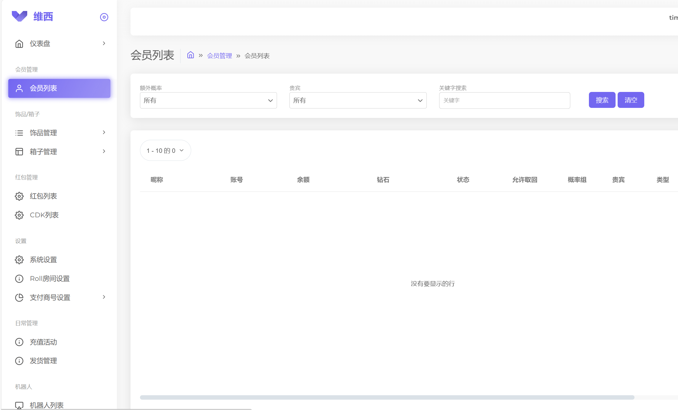
Task: Expand the 仪表盘 menu chevron
Action: coord(104,43)
